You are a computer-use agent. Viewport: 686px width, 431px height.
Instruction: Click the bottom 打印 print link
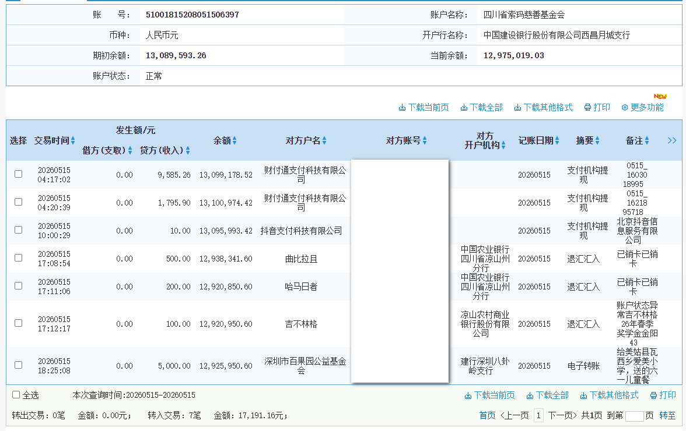(663, 395)
